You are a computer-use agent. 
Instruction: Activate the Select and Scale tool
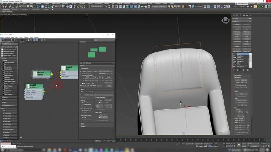(49, 7)
